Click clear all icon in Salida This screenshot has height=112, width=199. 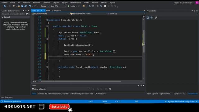click(106, 89)
